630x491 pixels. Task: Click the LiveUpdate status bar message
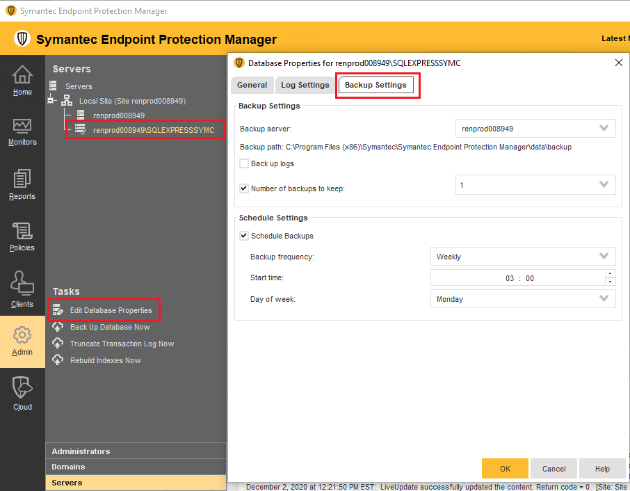click(x=436, y=487)
